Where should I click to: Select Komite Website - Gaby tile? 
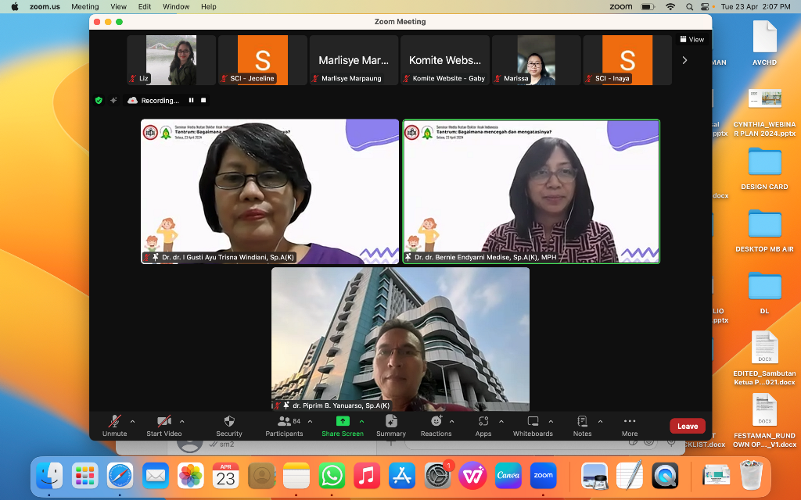445,59
